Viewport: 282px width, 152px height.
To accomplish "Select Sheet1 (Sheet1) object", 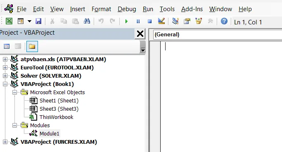I will [x=59, y=100].
